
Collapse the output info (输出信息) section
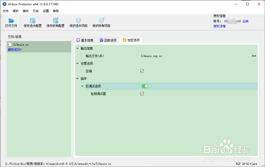click(x=78, y=48)
